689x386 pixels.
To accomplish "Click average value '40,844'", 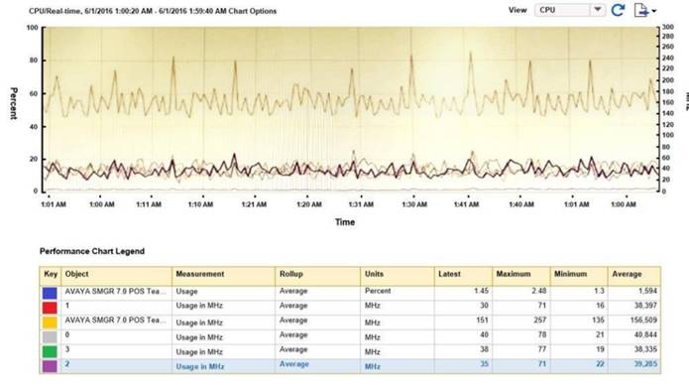I will pos(645,335).
